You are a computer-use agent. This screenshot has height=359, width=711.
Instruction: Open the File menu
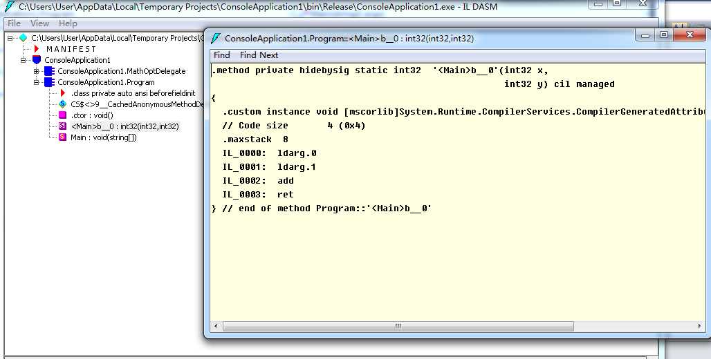[x=14, y=23]
